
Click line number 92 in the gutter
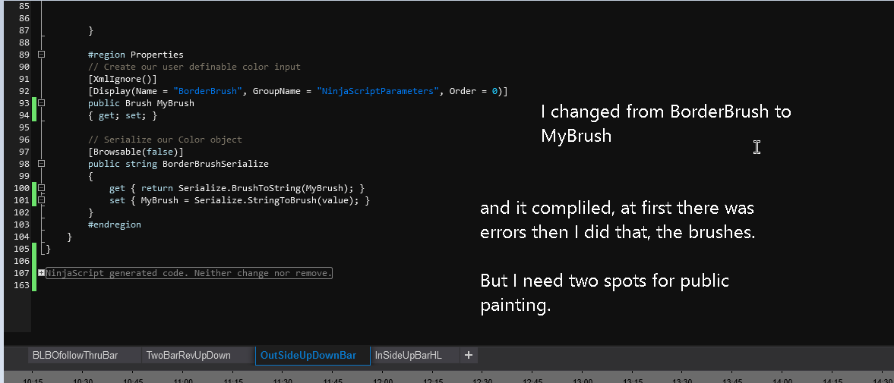point(23,91)
